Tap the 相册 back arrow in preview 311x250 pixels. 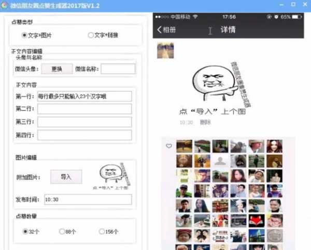159,30
